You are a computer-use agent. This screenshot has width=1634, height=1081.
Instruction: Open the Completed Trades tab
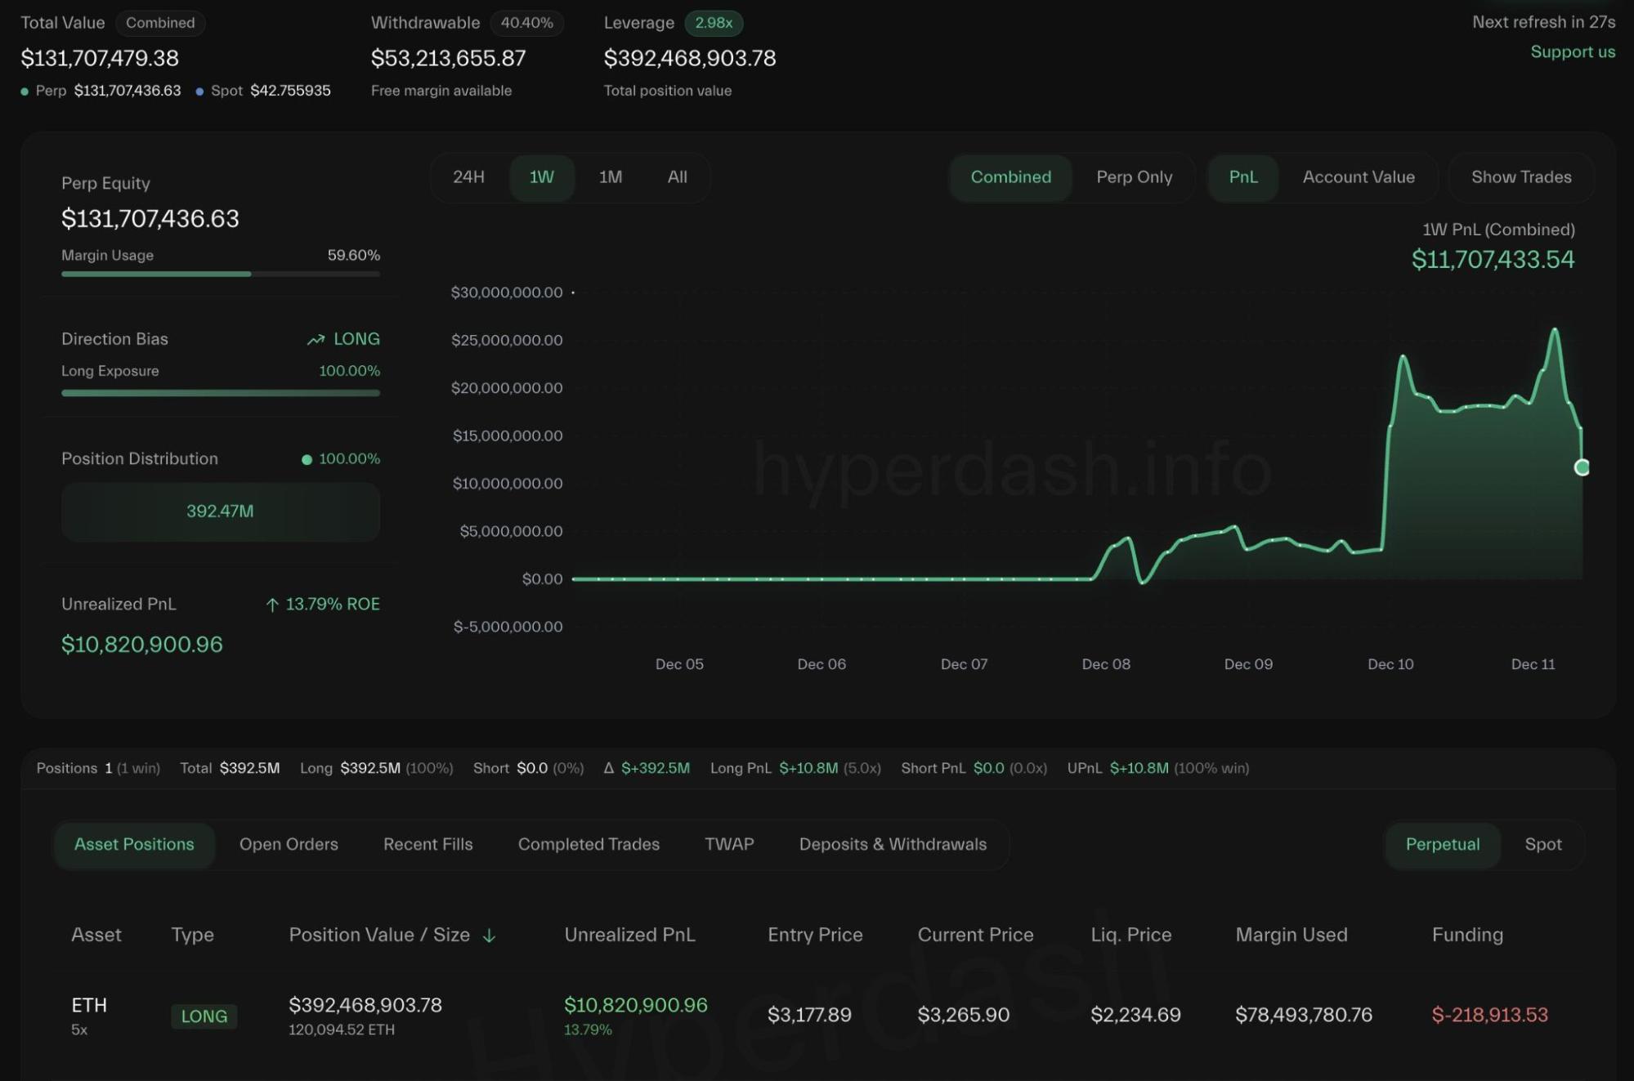coord(588,844)
